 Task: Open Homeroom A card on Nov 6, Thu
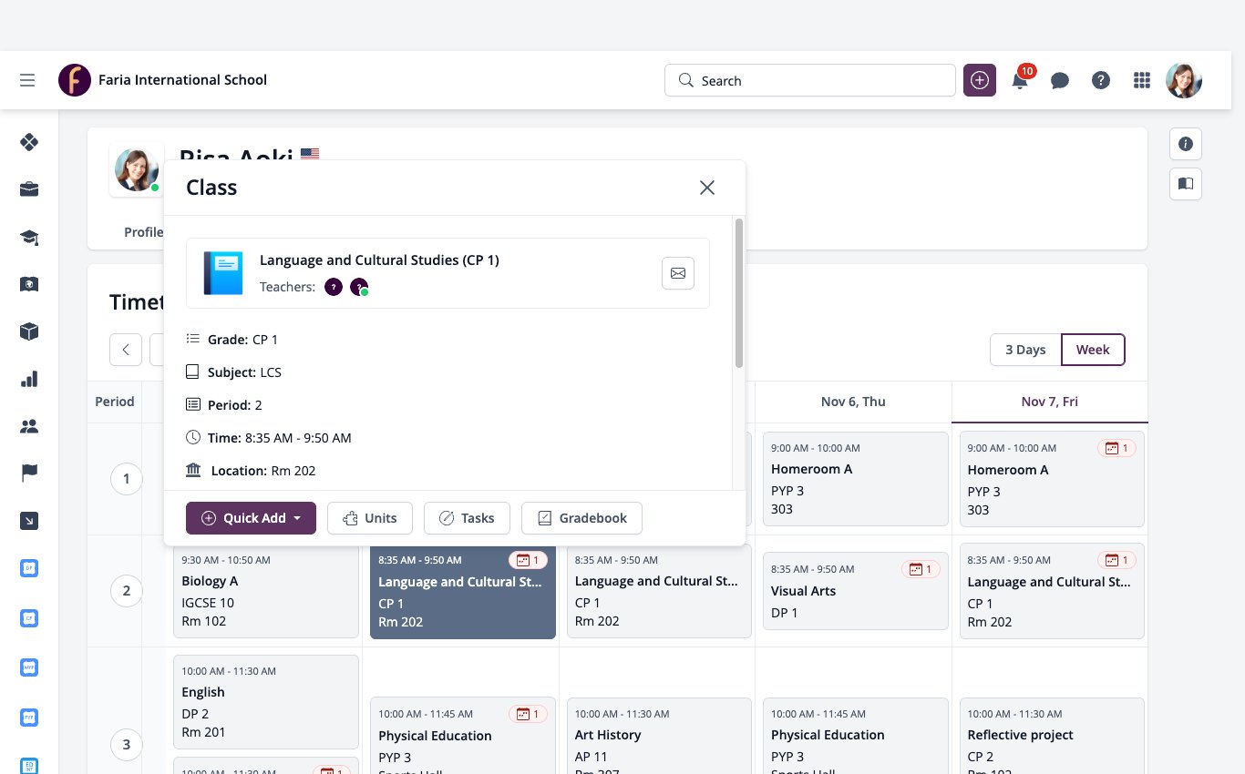tap(856, 479)
